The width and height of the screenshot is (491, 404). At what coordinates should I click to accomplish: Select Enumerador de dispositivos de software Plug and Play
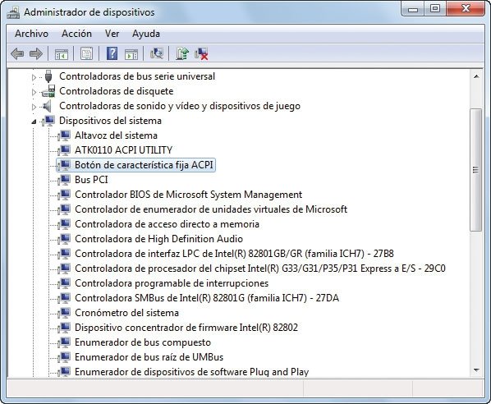(191, 372)
